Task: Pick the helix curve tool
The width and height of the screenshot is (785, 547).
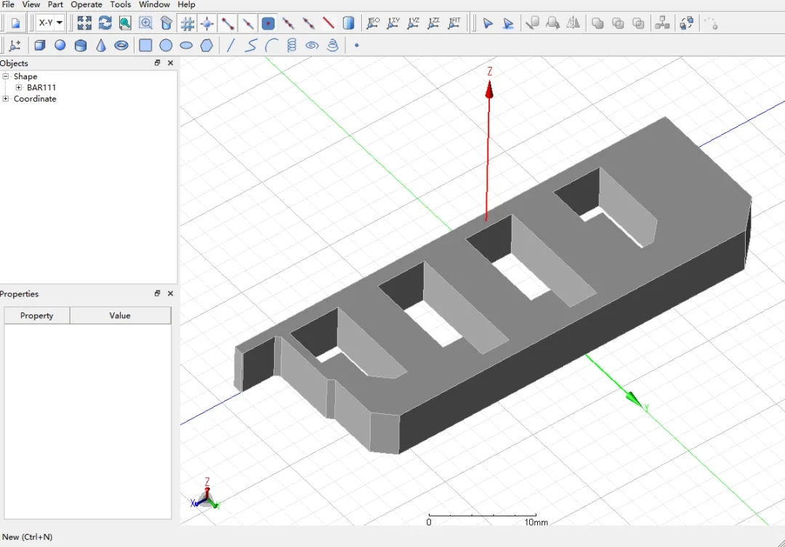Action: click(x=291, y=46)
